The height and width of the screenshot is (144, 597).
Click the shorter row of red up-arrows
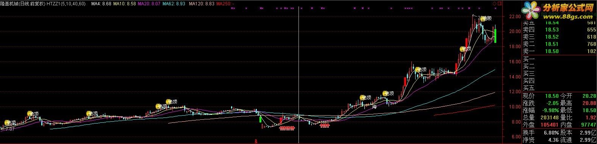pyautogui.click(x=325, y=126)
